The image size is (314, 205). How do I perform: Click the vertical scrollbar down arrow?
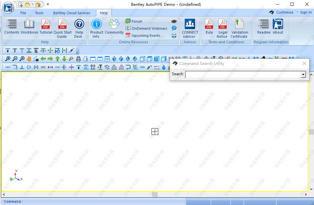311,189
